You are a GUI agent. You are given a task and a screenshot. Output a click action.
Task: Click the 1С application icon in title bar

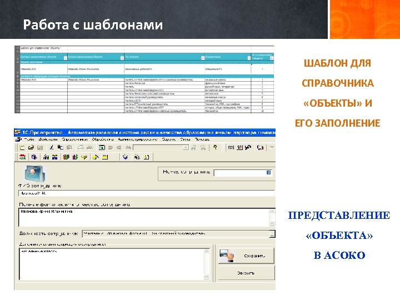pyautogui.click(x=17, y=132)
